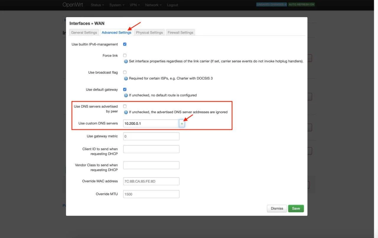This screenshot has width=378, height=238.
Task: Dismiss the WAN interface dialog
Action: [277, 209]
